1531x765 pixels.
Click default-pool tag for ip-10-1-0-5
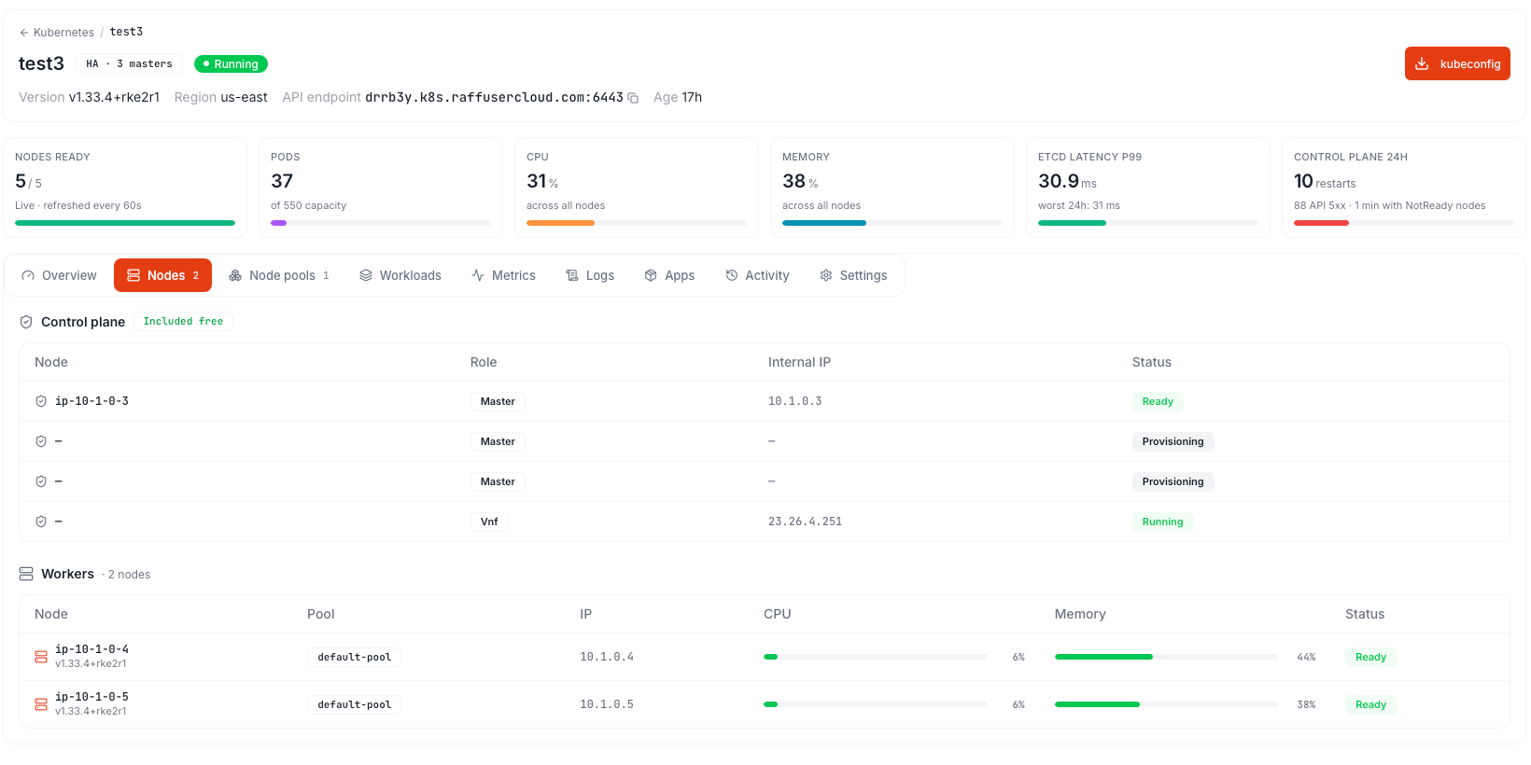click(x=355, y=704)
